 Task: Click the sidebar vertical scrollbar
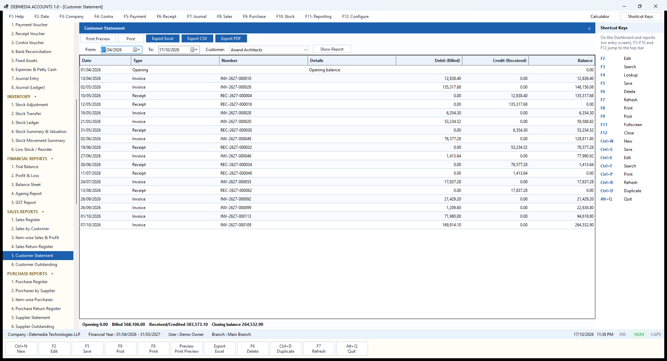76,152
